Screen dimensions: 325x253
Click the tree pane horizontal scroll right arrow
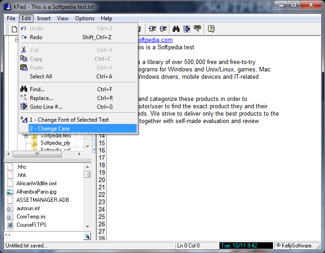pos(79,154)
